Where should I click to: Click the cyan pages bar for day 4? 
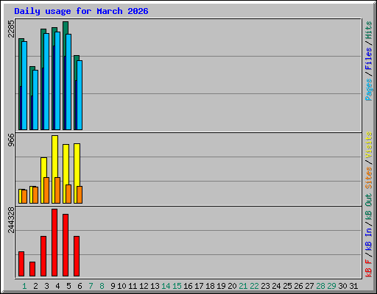click(x=57, y=81)
